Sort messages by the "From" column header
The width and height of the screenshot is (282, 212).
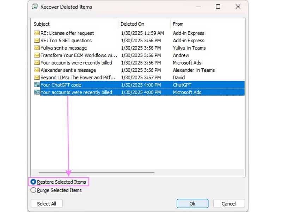click(x=178, y=24)
